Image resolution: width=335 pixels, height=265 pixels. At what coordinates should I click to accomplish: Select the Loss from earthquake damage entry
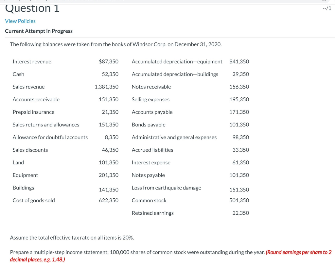(x=166, y=188)
